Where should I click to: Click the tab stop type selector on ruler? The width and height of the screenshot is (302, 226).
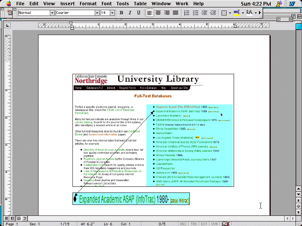pos(7,25)
